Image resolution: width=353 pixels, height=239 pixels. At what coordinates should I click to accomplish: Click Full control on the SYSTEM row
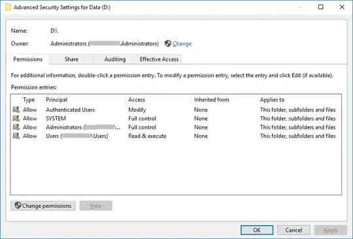[142, 118]
